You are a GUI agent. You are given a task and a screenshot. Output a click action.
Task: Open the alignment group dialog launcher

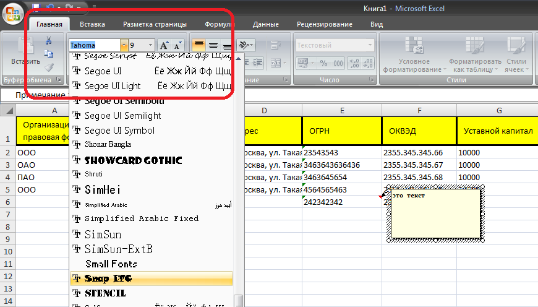click(x=286, y=80)
